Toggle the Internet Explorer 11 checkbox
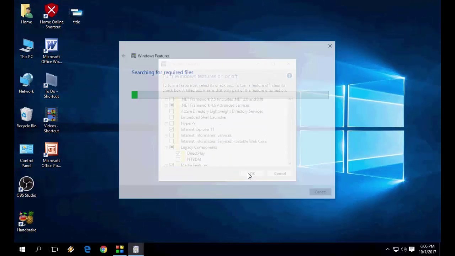 coord(172,129)
